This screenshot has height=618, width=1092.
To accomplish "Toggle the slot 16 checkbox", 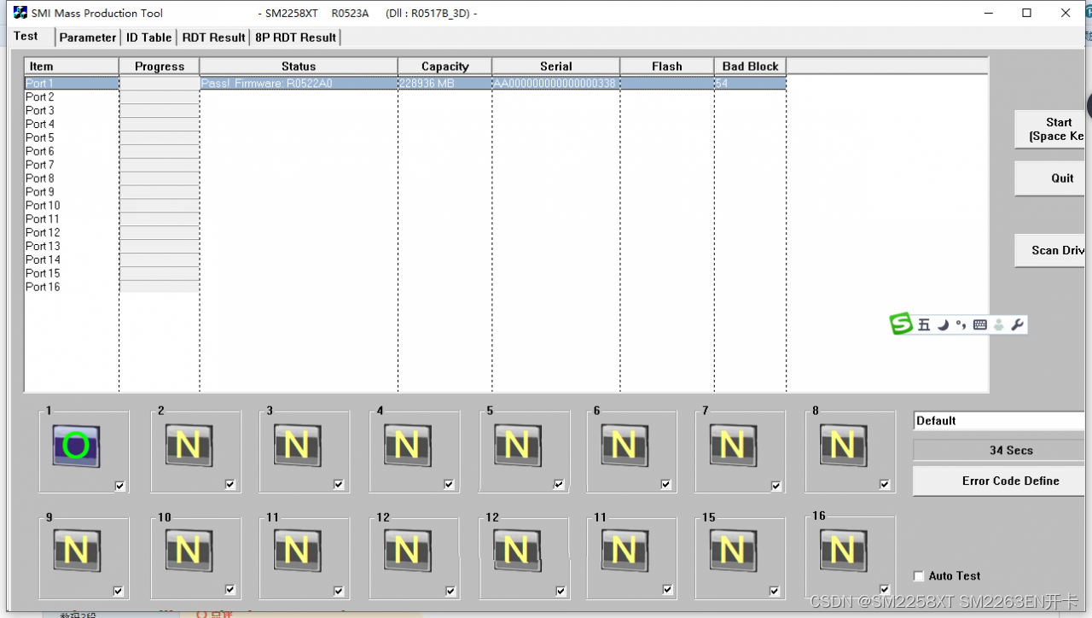I will coord(885,589).
